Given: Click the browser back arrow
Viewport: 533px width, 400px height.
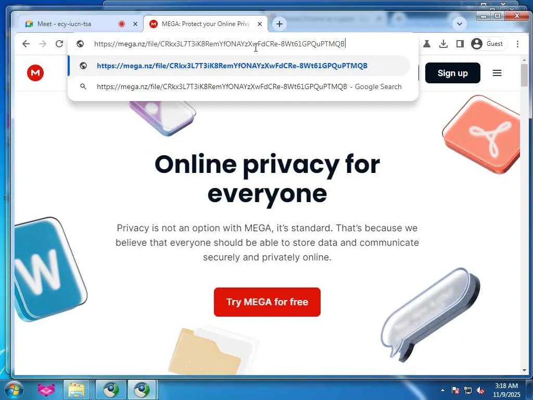Looking at the screenshot, I should 26,44.
